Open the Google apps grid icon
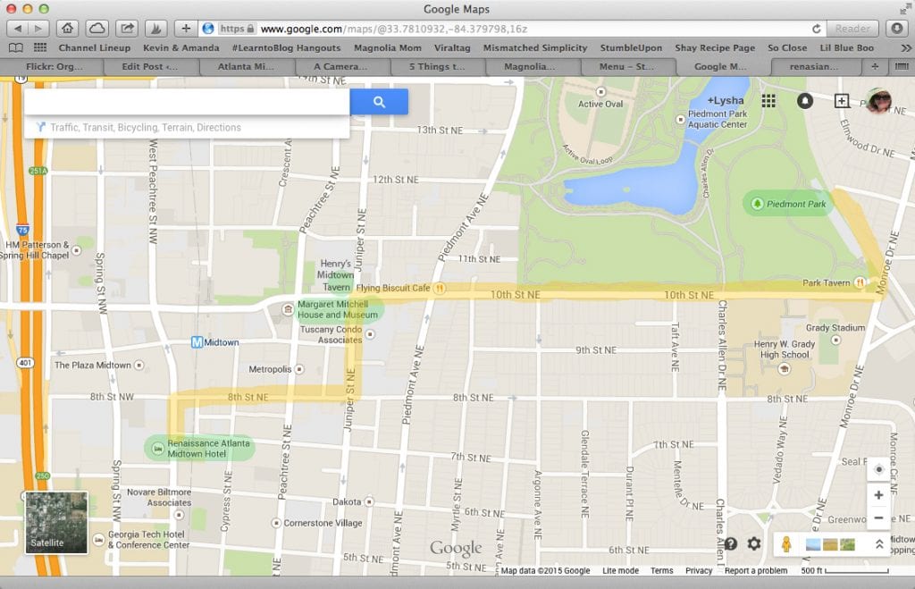This screenshot has width=915, height=589. pyautogui.click(x=768, y=101)
